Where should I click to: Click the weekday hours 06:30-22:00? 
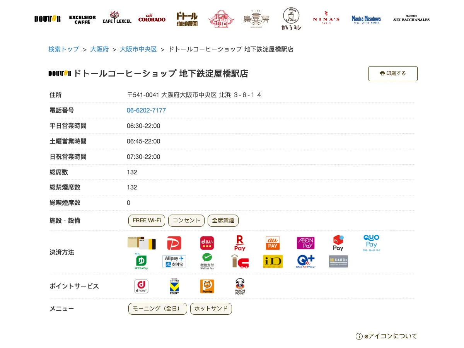(x=143, y=126)
